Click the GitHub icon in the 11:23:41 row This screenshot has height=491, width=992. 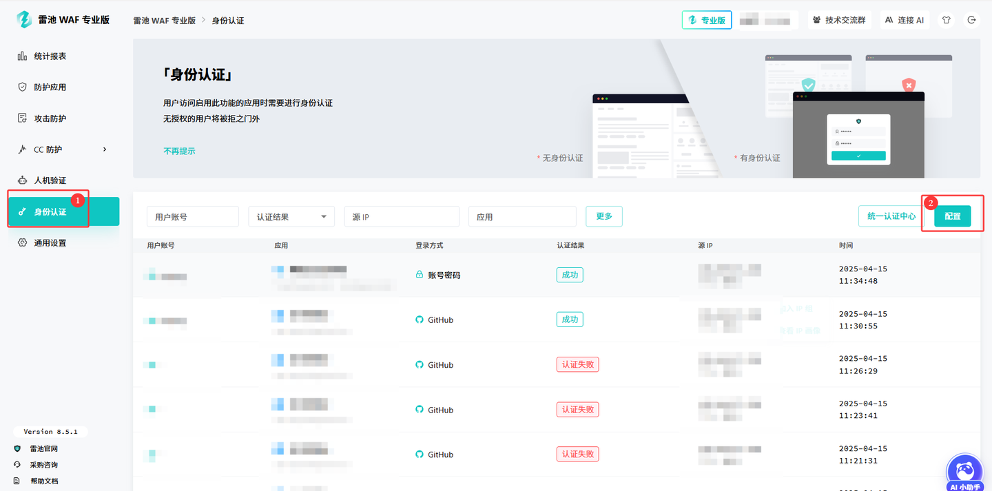pyautogui.click(x=419, y=410)
